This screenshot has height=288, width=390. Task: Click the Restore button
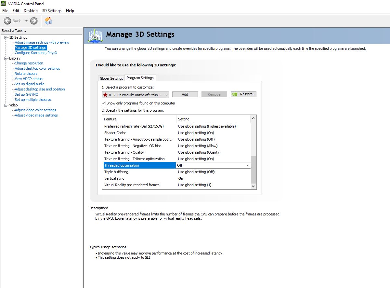click(244, 94)
